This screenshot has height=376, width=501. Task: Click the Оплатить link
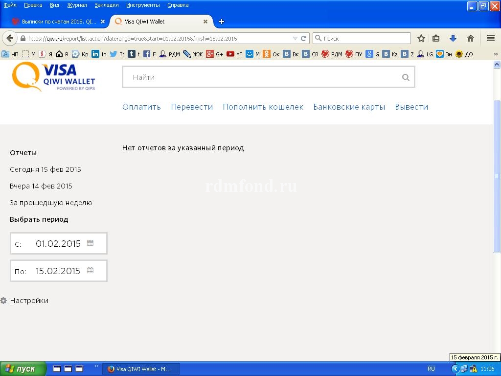click(x=141, y=107)
